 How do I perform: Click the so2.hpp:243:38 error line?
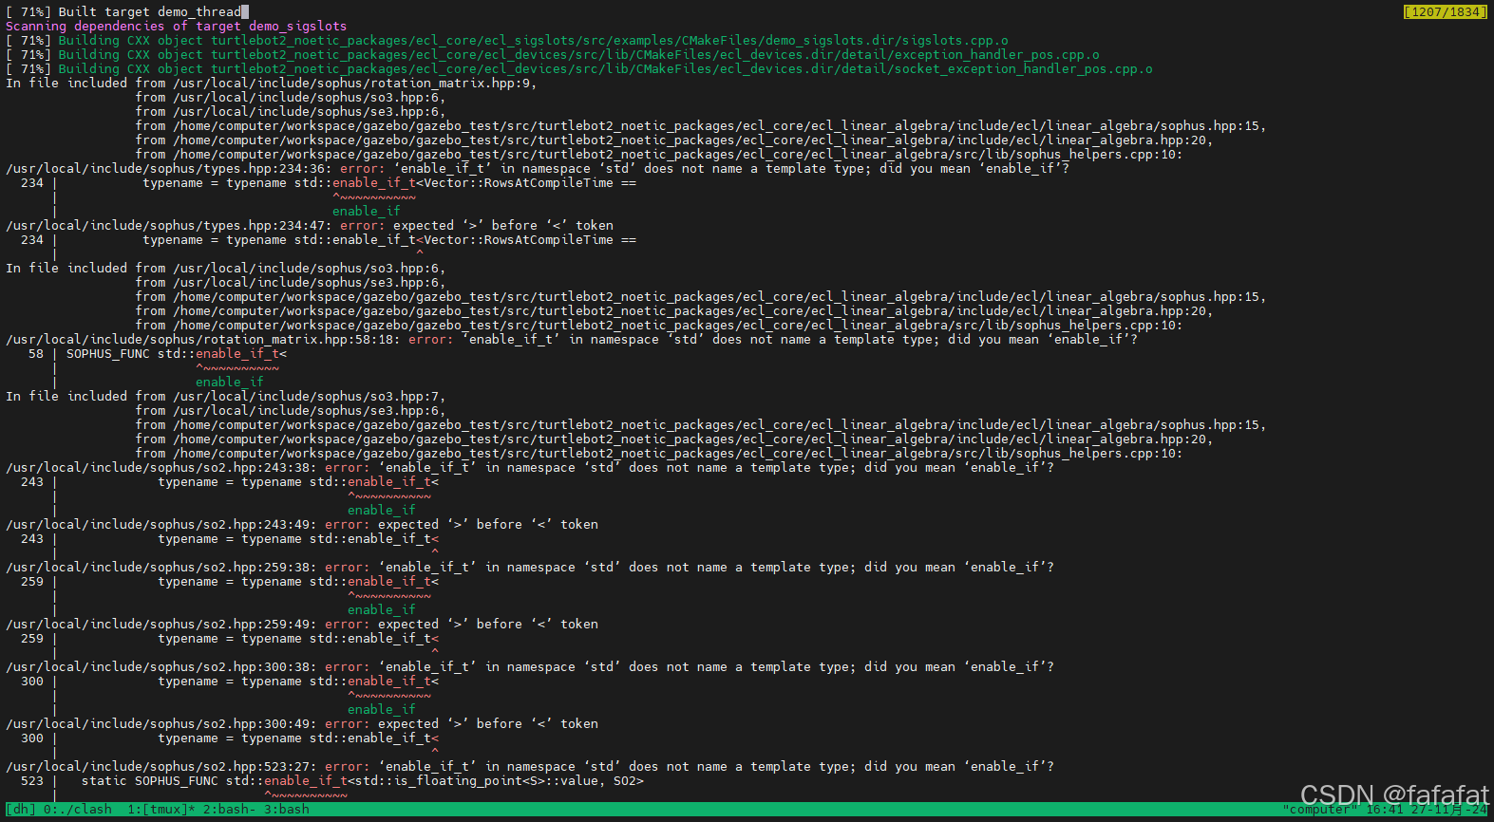pos(530,467)
